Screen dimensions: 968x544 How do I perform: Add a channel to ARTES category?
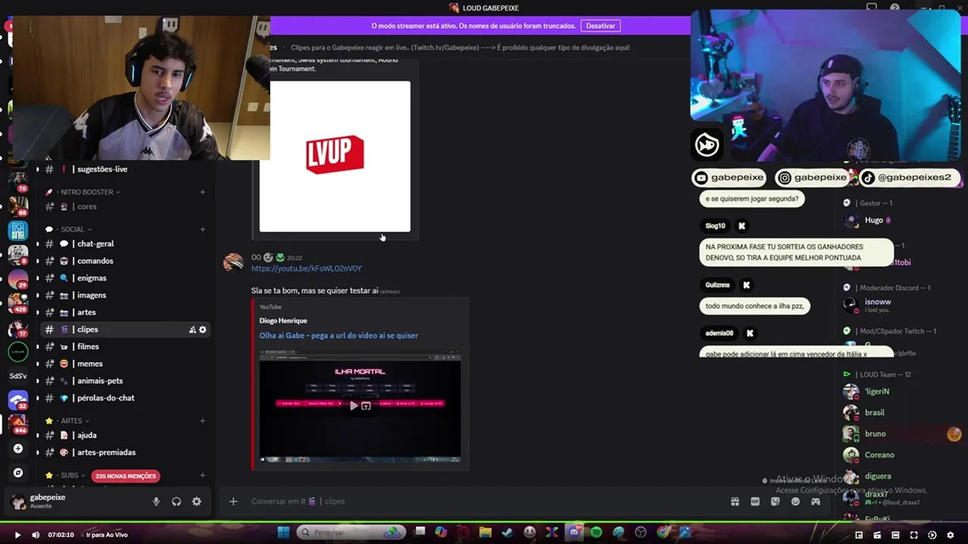point(203,421)
